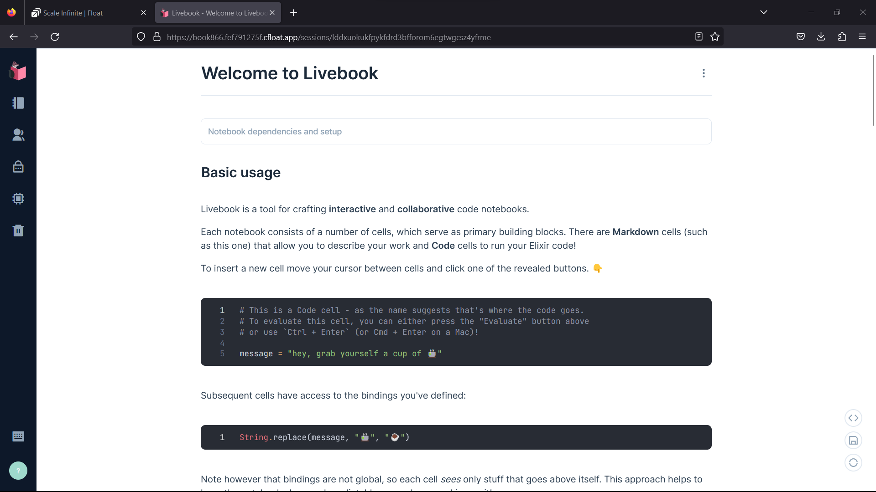Open the notebook three-dot options menu

(704, 73)
